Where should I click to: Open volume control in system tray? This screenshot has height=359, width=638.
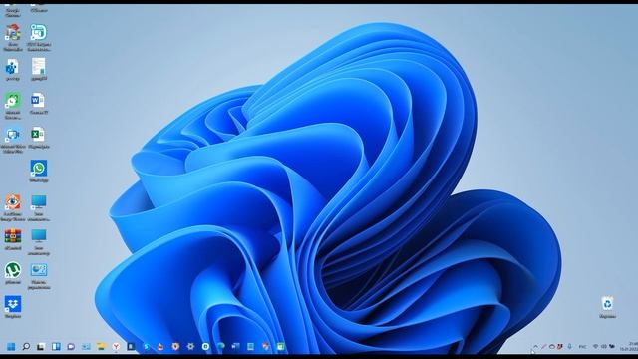coord(604,346)
